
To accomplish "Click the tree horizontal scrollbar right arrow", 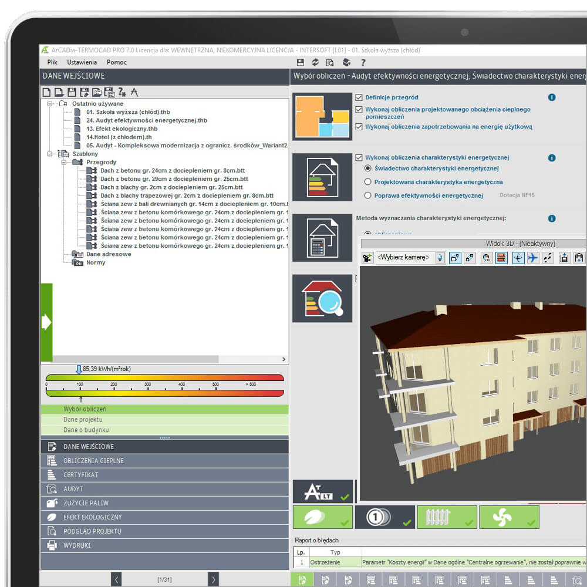I will [x=284, y=359].
